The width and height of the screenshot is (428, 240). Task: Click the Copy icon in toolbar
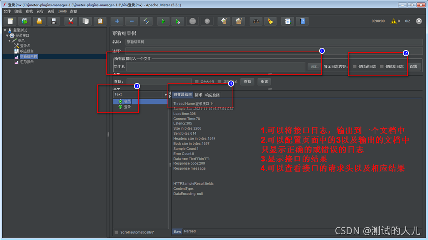pyautogui.click(x=85, y=21)
